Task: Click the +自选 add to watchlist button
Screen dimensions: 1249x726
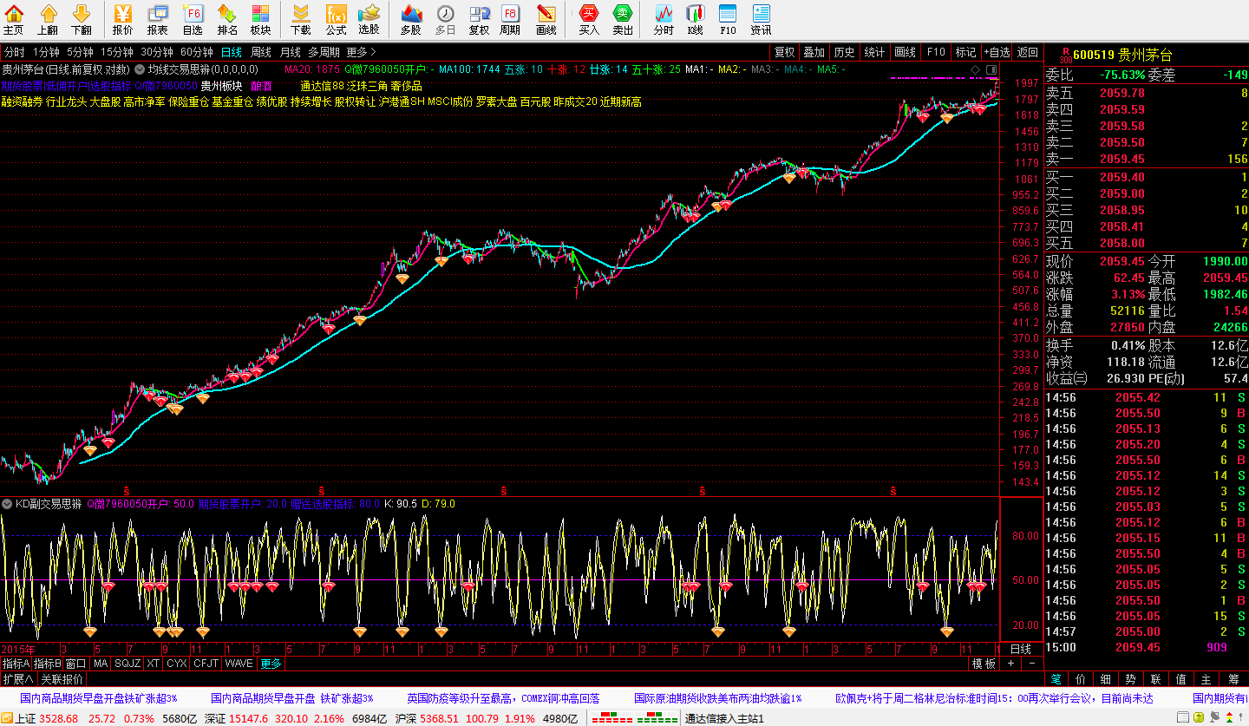Action: coord(997,52)
